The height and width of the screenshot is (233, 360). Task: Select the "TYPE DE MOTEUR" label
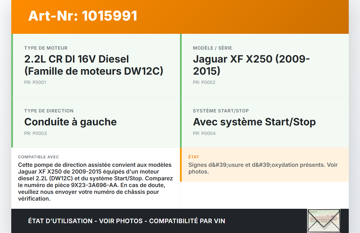point(46,48)
